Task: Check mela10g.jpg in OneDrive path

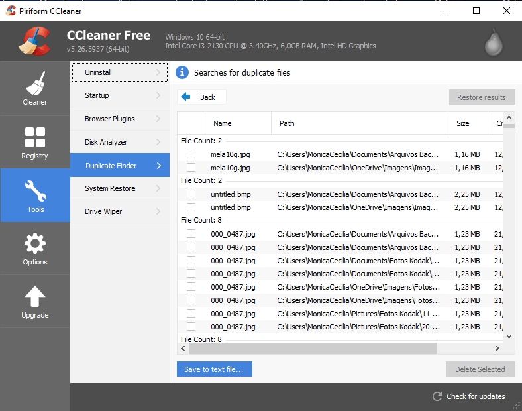Action: (191, 168)
